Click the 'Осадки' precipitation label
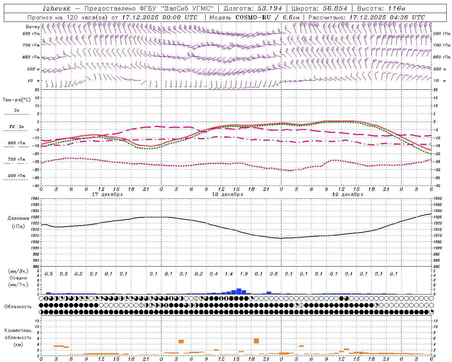Image resolution: width=452 pixels, height=362 pixels. [18, 278]
